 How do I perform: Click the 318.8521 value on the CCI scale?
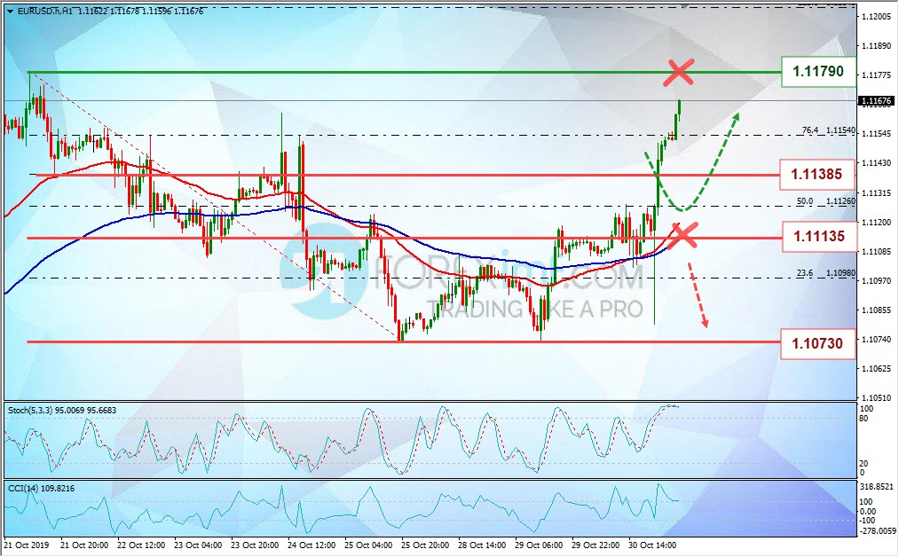pyautogui.click(x=877, y=487)
